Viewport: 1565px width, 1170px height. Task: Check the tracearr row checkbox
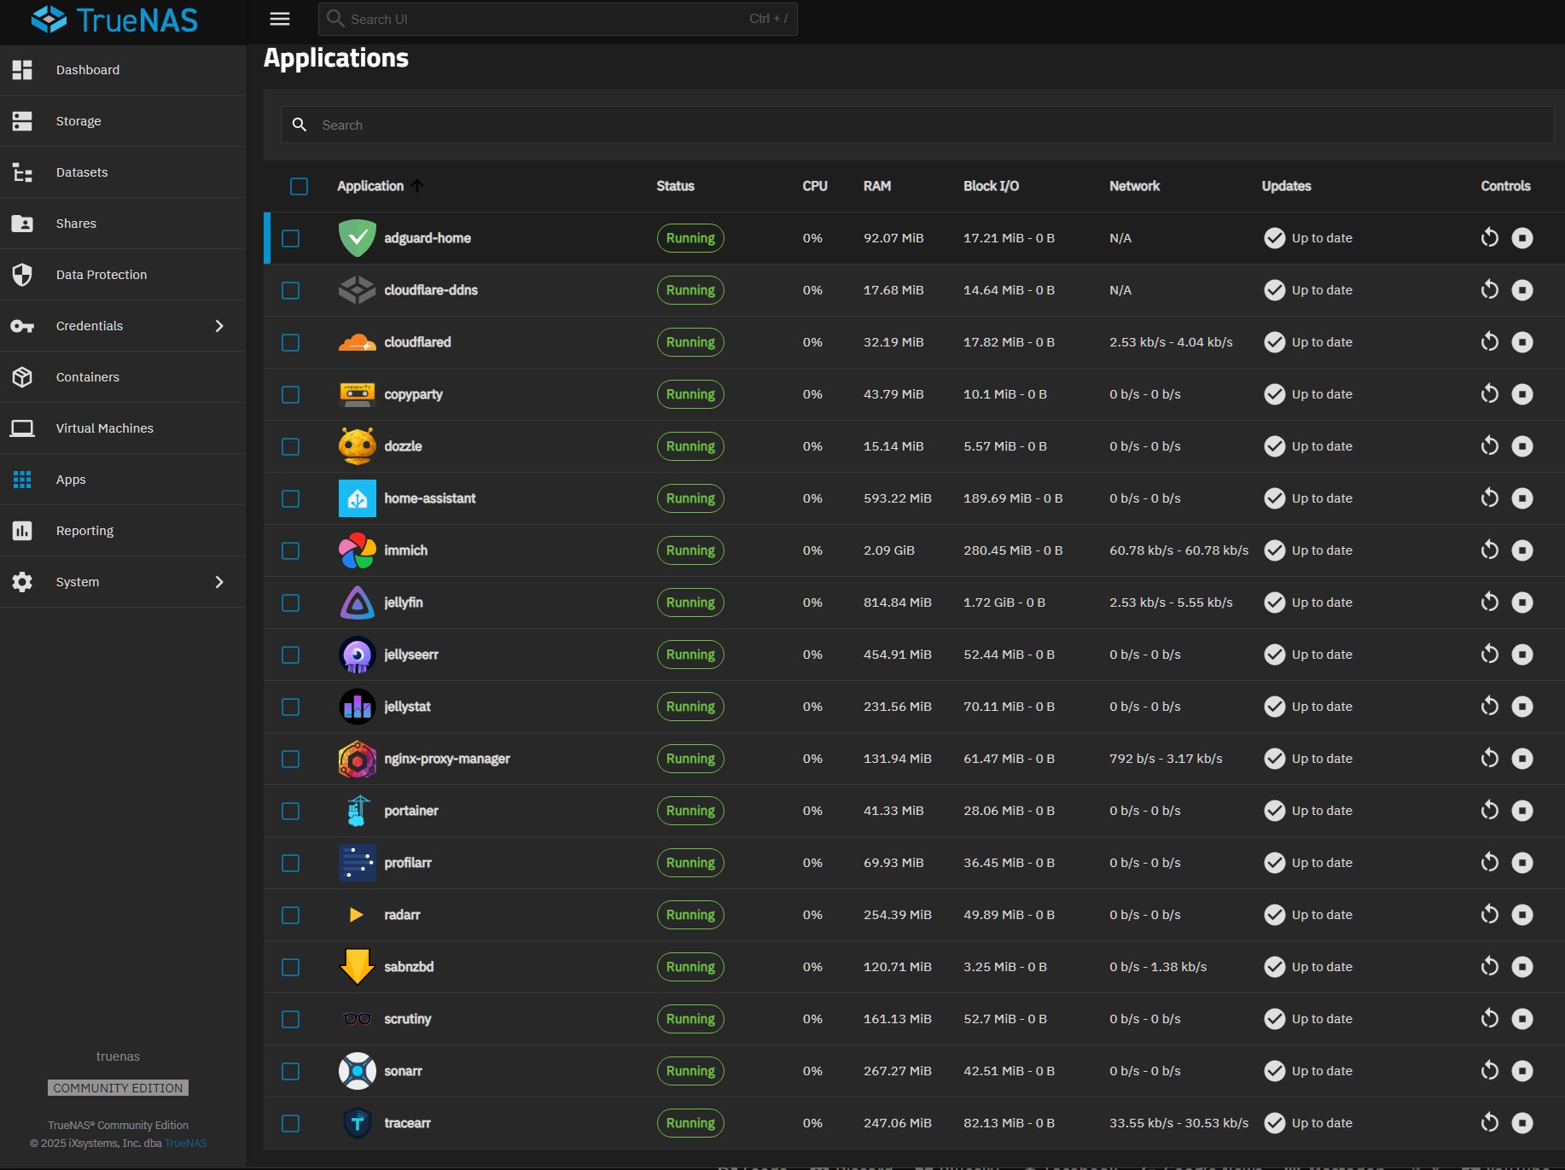point(291,1123)
